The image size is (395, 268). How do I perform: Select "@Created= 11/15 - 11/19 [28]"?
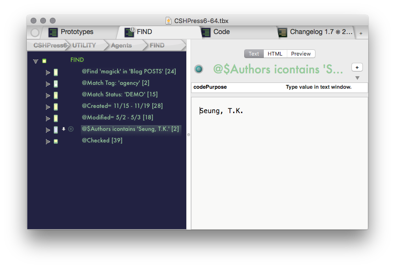pos(122,106)
